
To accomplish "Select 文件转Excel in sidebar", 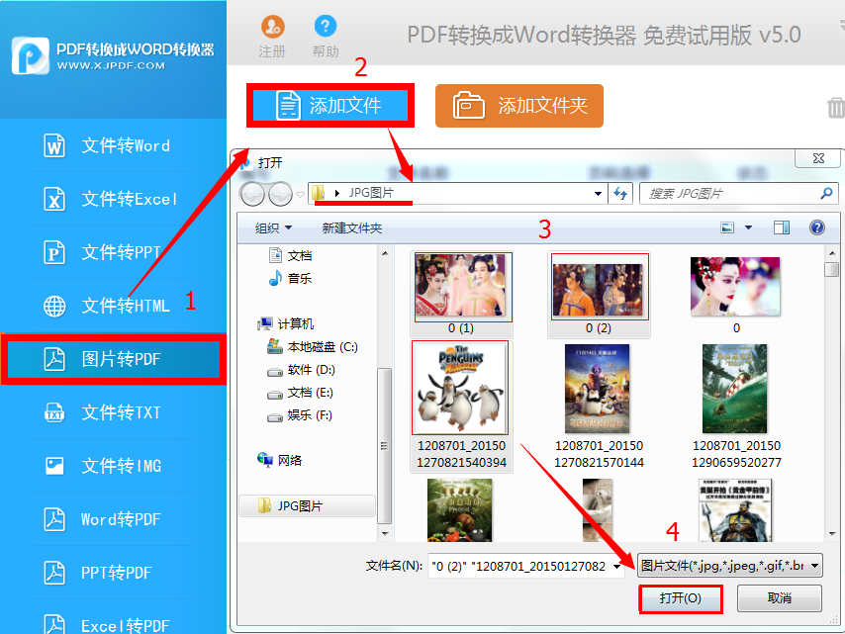I will [x=113, y=199].
